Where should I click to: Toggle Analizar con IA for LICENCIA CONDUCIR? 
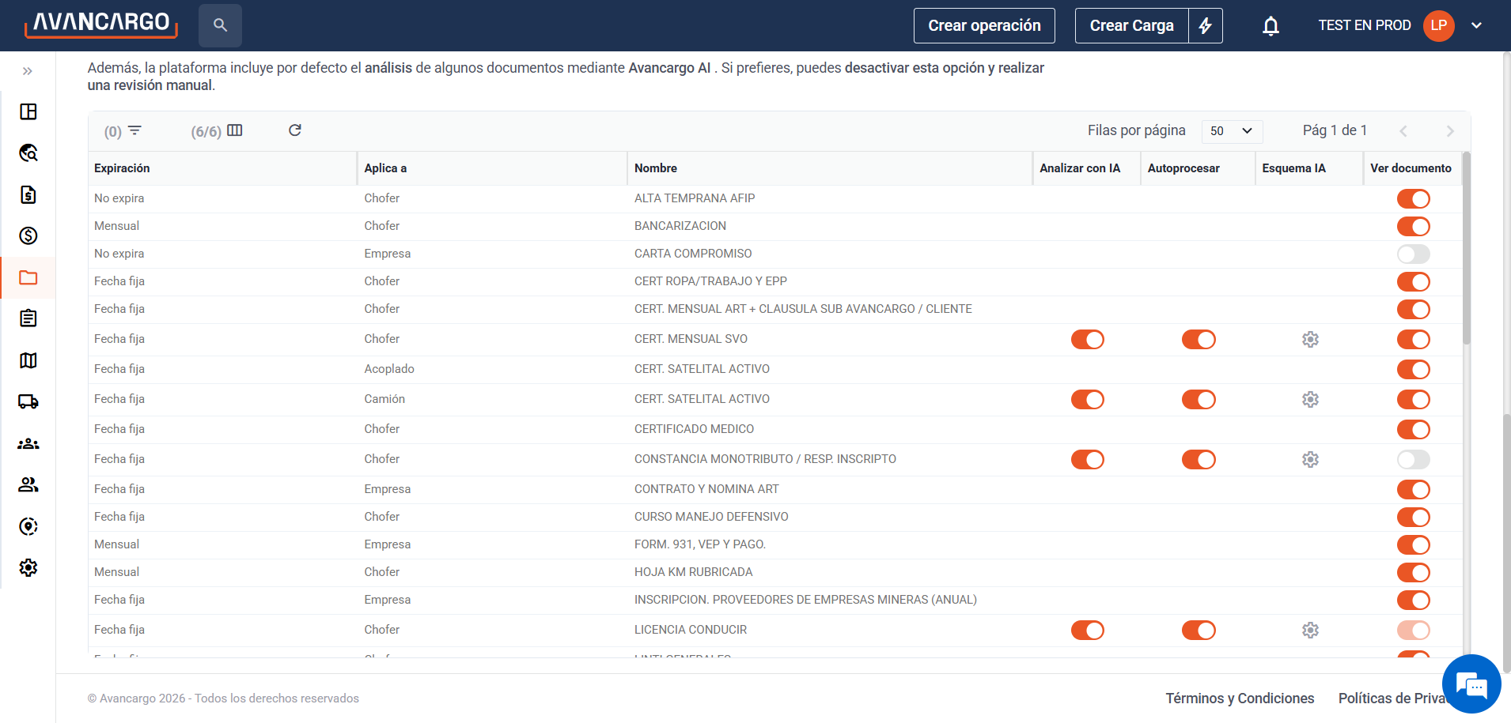point(1087,630)
